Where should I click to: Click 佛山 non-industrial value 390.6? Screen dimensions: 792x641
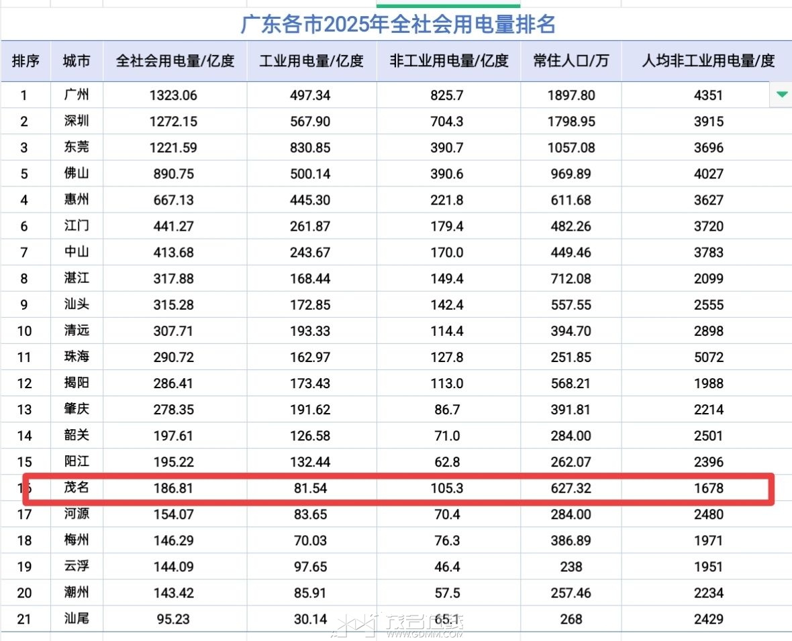point(447,174)
